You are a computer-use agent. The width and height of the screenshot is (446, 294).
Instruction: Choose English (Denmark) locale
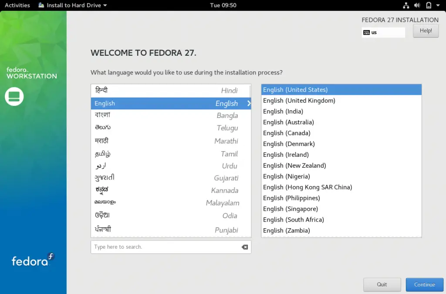pos(341,144)
